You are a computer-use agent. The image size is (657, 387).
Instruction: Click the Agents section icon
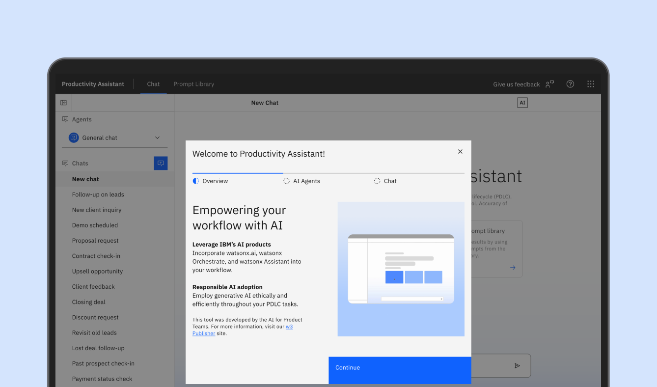(x=65, y=119)
